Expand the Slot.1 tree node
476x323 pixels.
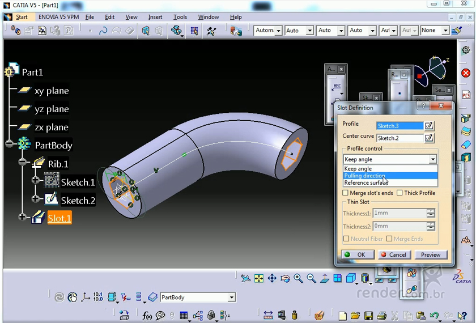pos(23,217)
